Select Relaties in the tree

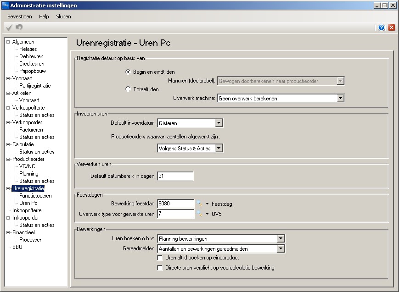tap(28, 49)
